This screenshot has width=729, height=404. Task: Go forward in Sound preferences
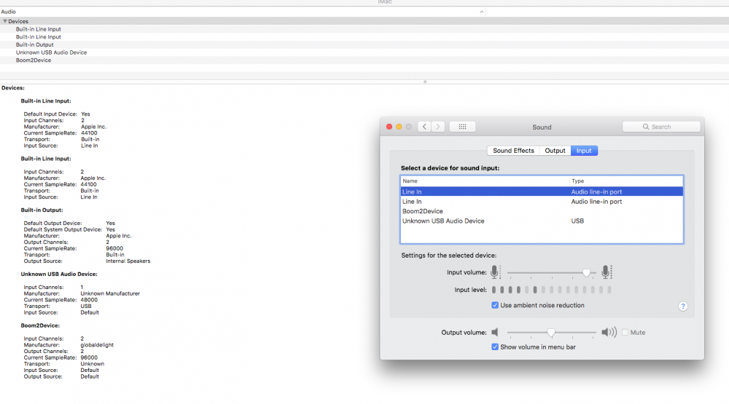[x=438, y=127]
